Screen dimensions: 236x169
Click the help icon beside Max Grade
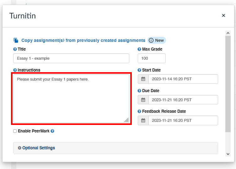139,49
